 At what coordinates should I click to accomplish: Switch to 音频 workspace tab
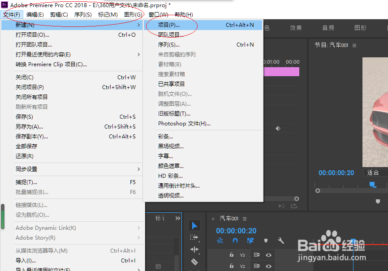pyautogui.click(x=328, y=28)
